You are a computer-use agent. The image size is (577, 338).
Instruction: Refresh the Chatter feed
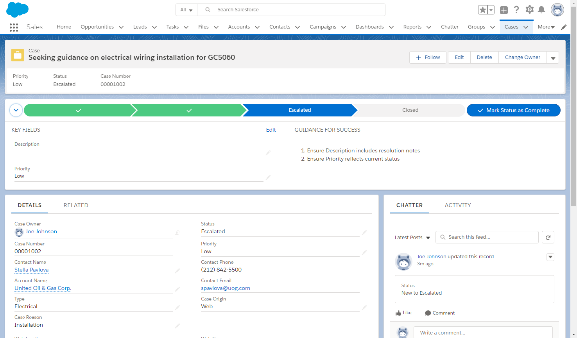548,237
